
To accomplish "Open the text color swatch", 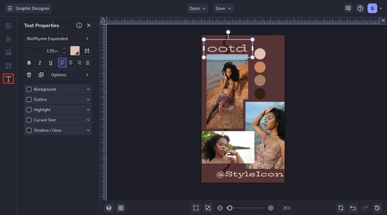I will pyautogui.click(x=75, y=51).
